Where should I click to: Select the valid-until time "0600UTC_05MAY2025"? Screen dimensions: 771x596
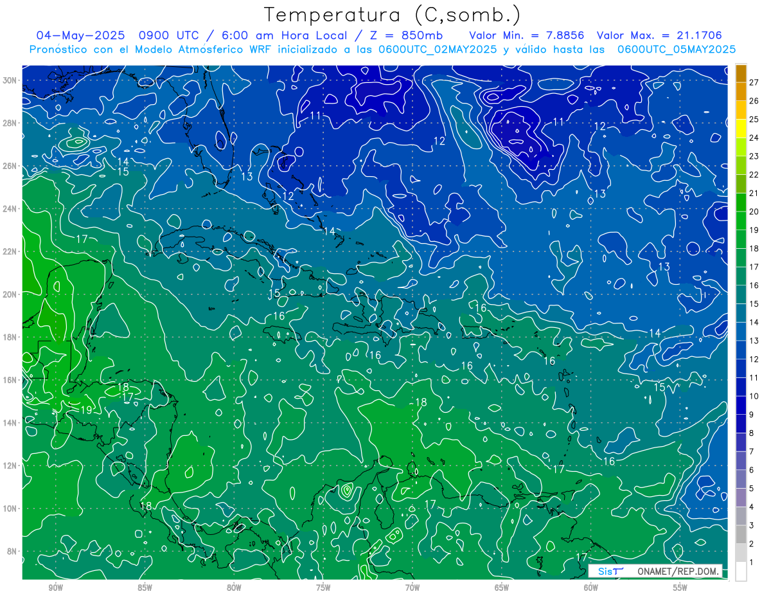(x=676, y=50)
